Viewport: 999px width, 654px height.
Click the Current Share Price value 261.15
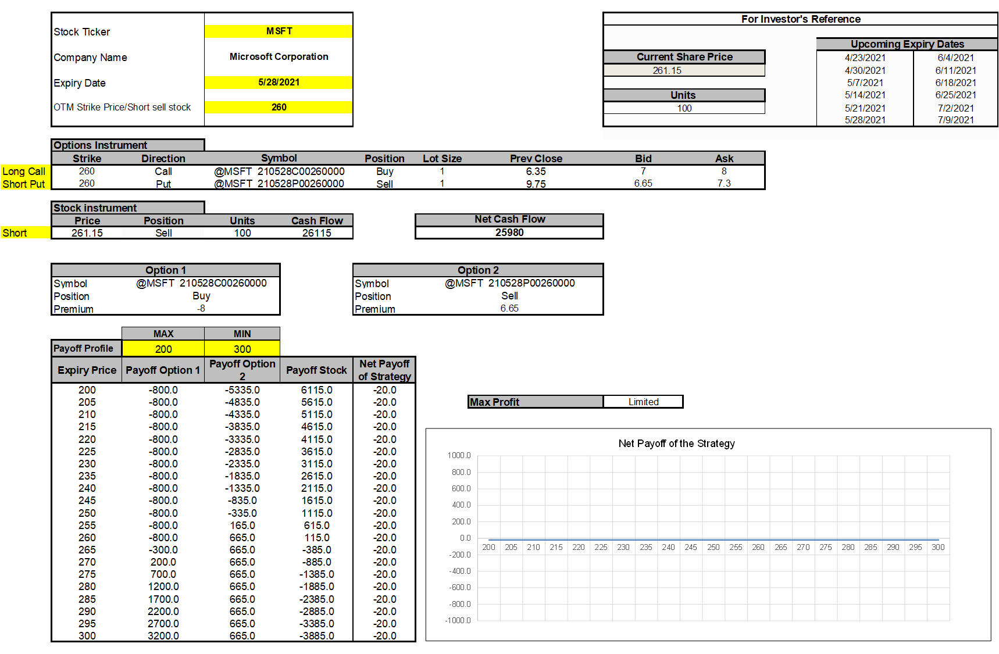pyautogui.click(x=684, y=70)
